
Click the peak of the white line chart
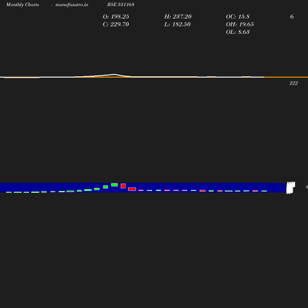[x=114, y=75]
